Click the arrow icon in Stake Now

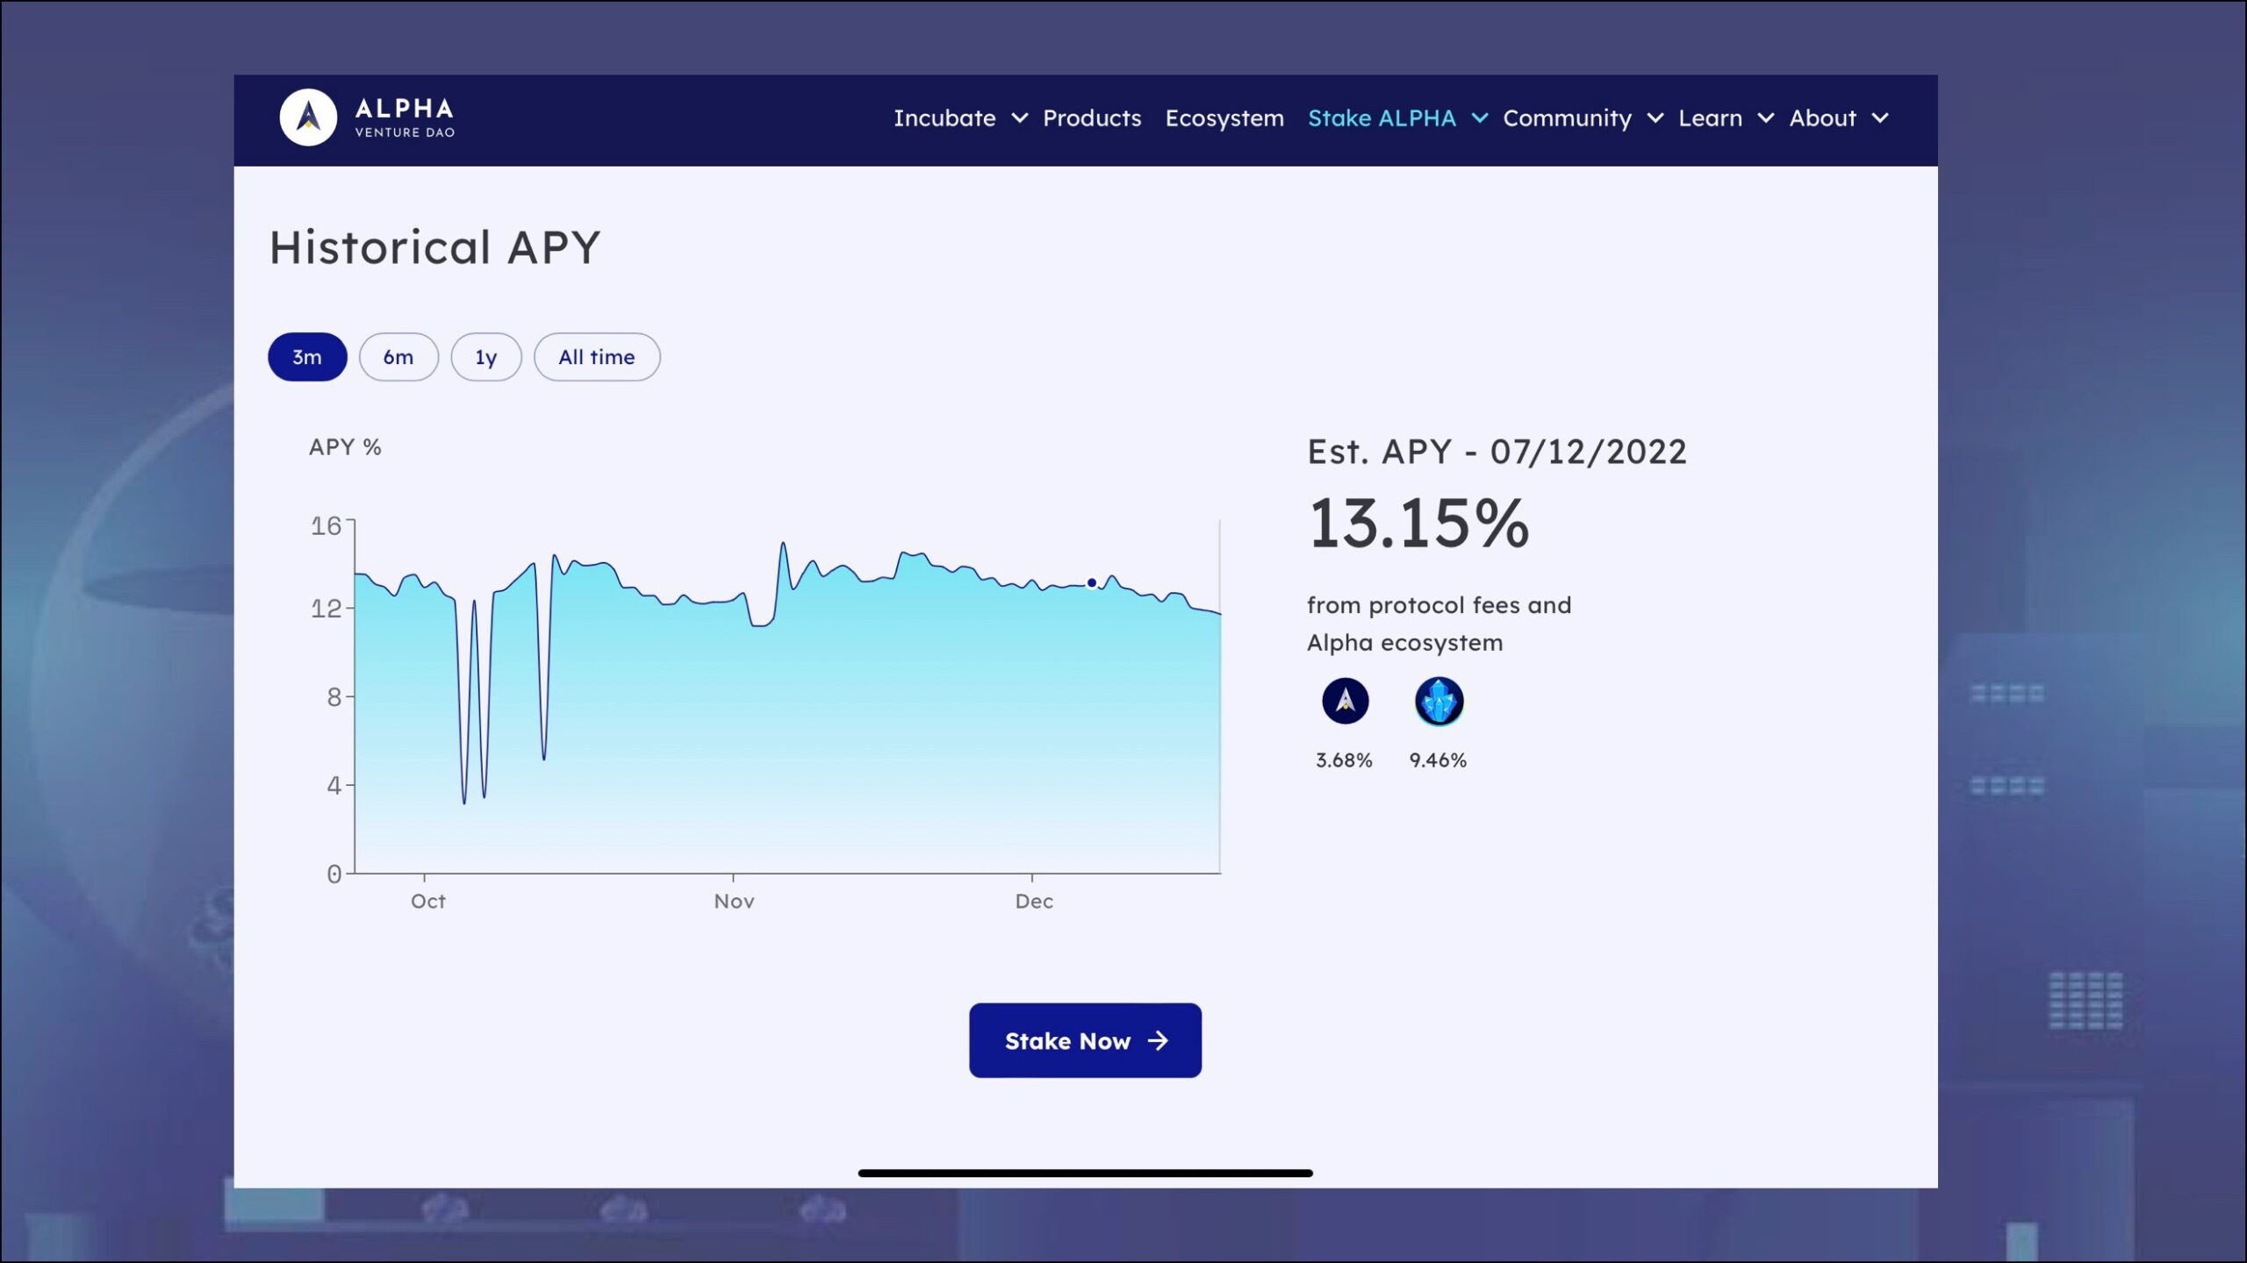(1158, 1040)
